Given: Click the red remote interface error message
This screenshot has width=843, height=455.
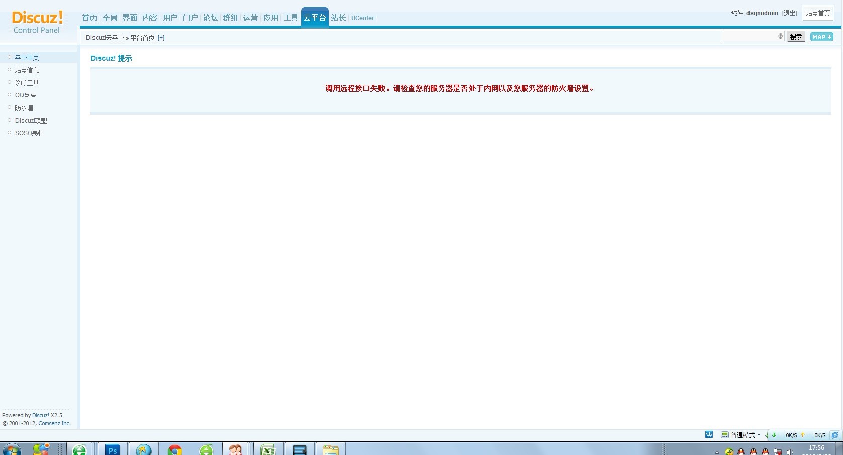Looking at the screenshot, I should [459, 88].
